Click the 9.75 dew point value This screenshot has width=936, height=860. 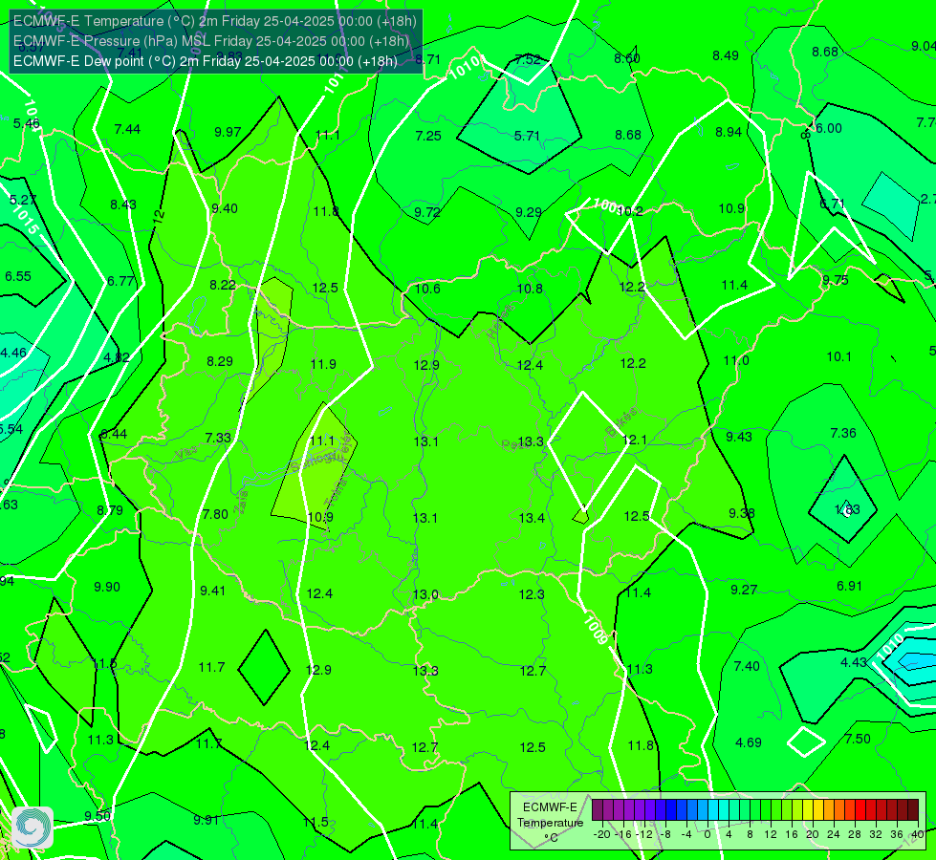click(x=835, y=280)
